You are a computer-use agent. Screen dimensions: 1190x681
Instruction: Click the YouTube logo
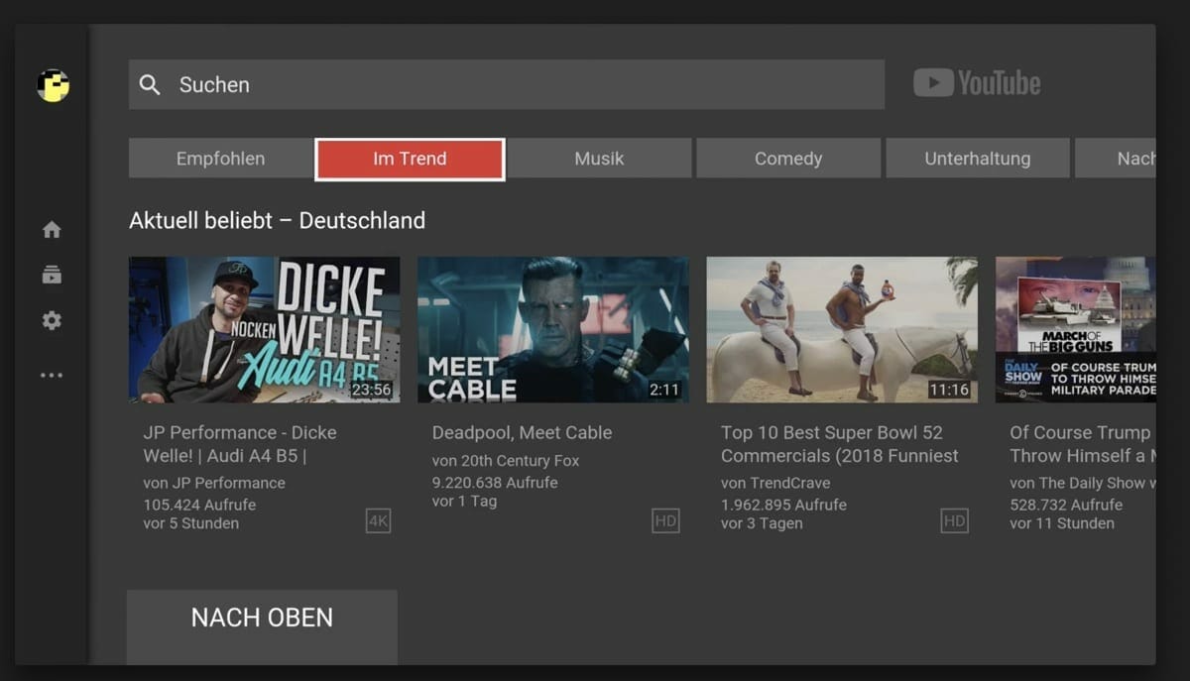click(977, 83)
